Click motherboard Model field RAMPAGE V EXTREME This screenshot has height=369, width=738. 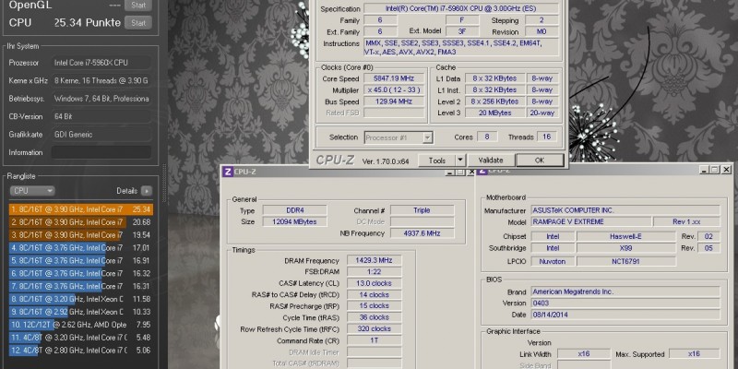click(x=591, y=221)
